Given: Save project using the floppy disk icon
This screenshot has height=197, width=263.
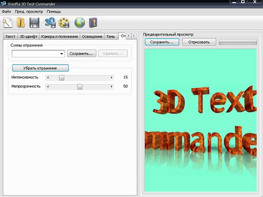Looking at the screenshot, I should [x=34, y=22].
